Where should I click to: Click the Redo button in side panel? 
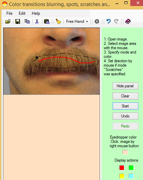pos(125,126)
